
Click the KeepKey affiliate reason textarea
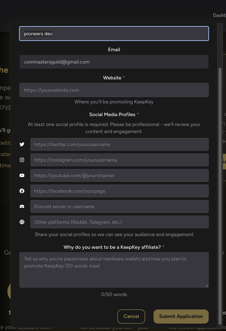114,270
